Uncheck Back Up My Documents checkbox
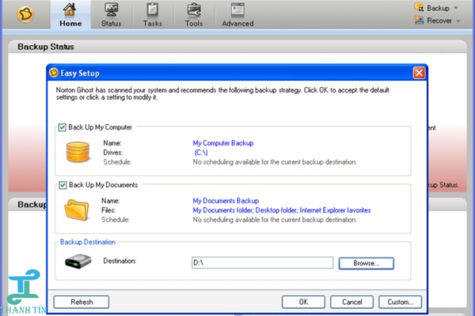 63,185
